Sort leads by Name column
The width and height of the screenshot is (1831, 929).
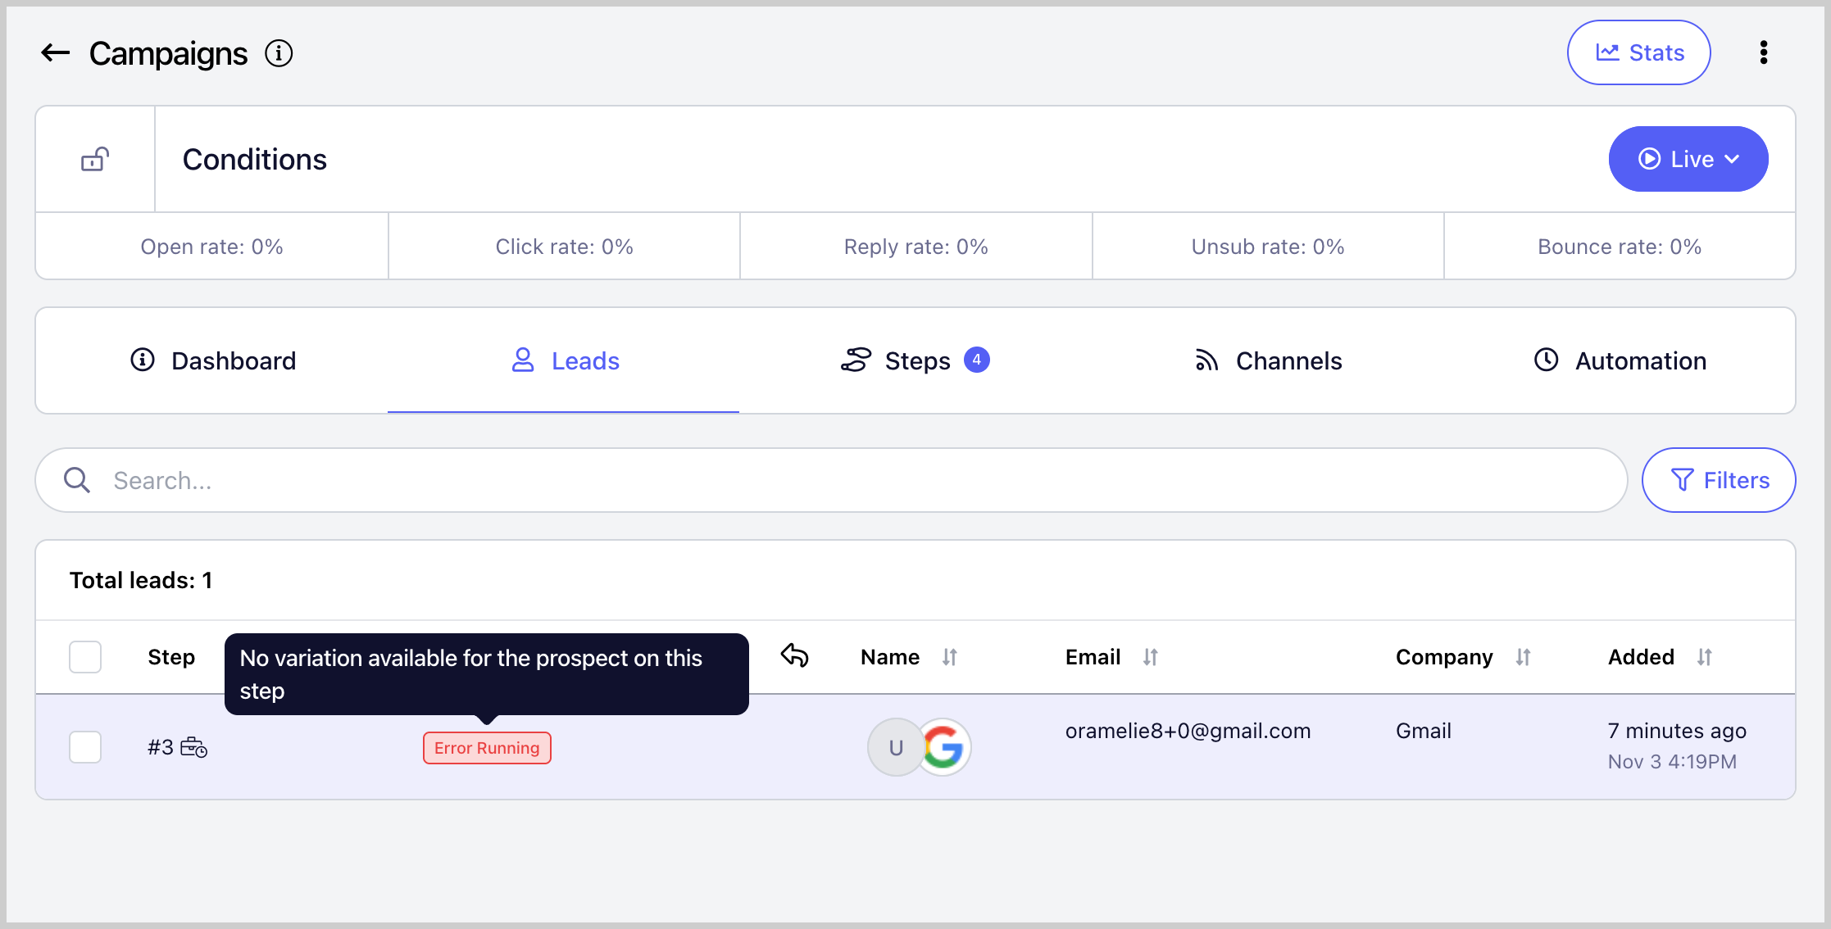pyautogui.click(x=949, y=657)
